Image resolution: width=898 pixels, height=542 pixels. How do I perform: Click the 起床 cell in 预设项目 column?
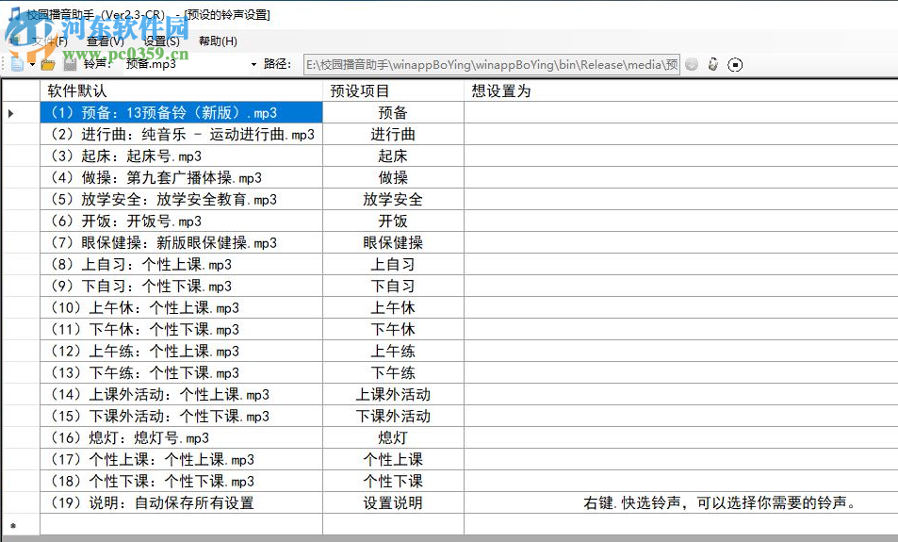(x=394, y=156)
